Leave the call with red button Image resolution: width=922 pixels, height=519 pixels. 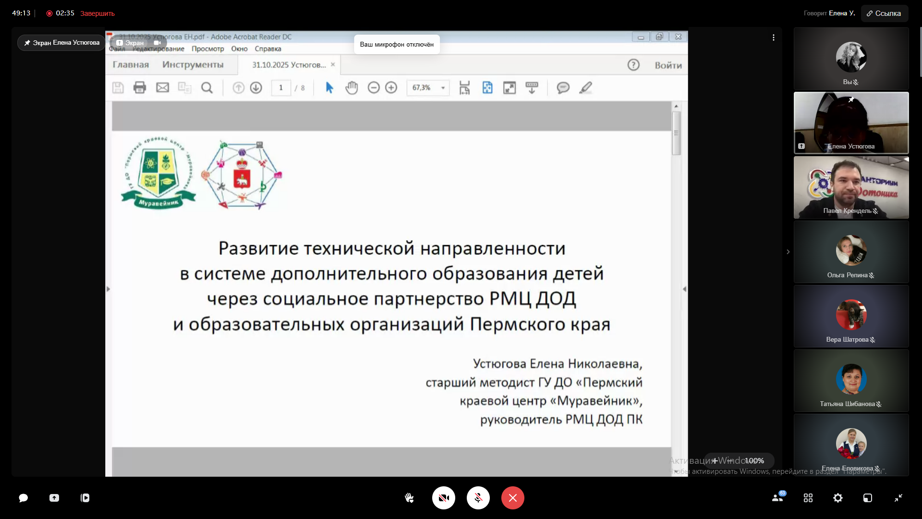point(513,498)
